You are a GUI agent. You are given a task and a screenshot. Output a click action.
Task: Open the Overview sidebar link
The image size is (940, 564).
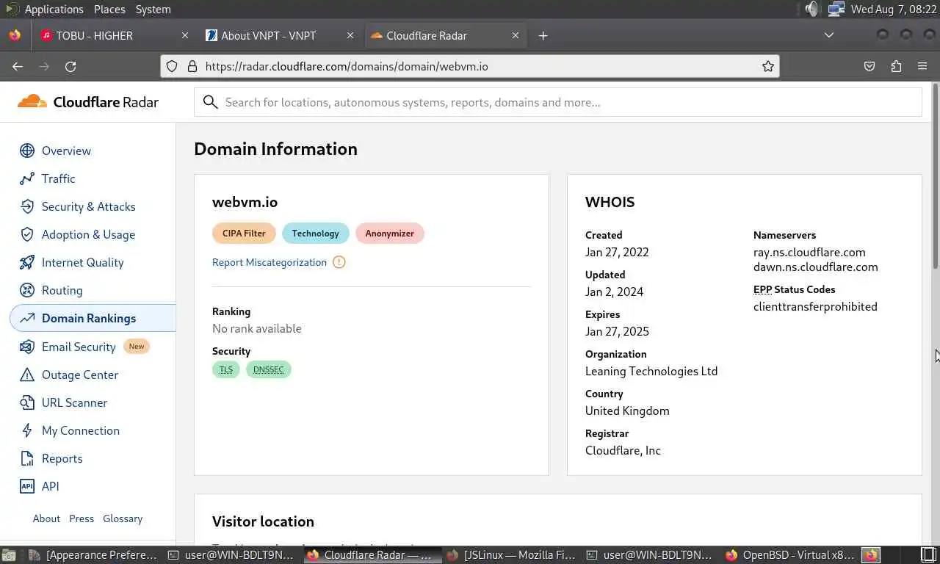(66, 151)
